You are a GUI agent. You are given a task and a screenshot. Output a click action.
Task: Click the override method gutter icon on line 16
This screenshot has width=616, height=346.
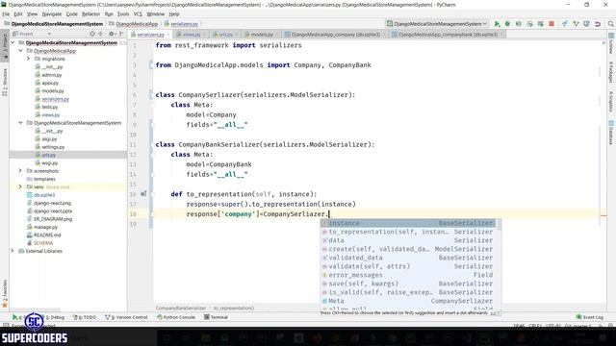(x=143, y=194)
